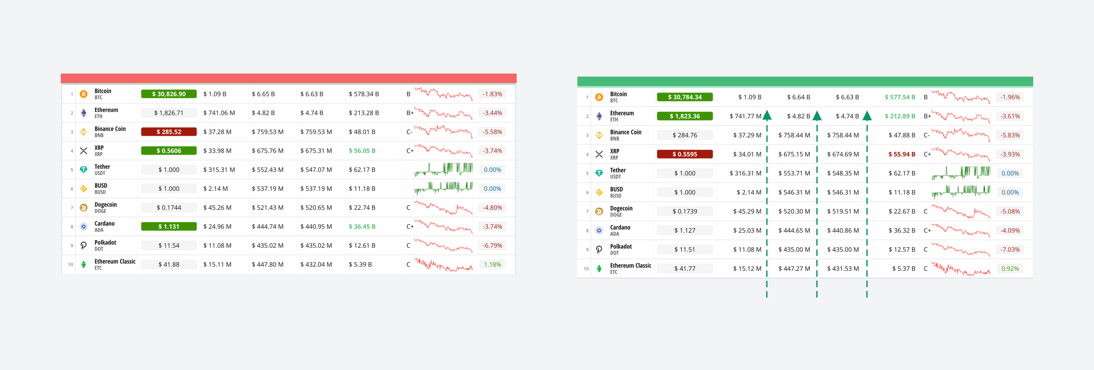Click the red $ 285.52 Binance Coin price

(x=169, y=132)
